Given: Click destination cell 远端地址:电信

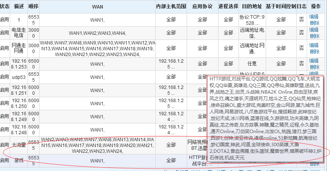Looking at the screenshot, I should tap(252, 33).
